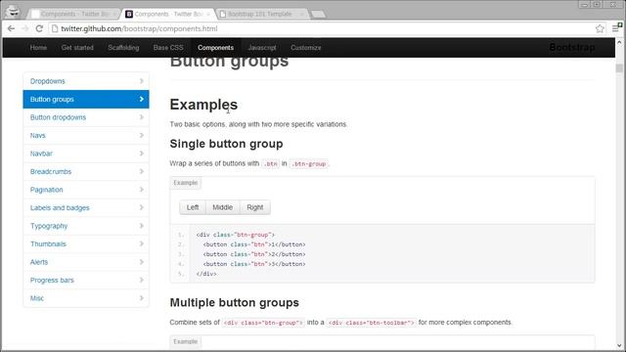Open Get started in the navbar
The width and height of the screenshot is (626, 352).
tap(77, 48)
